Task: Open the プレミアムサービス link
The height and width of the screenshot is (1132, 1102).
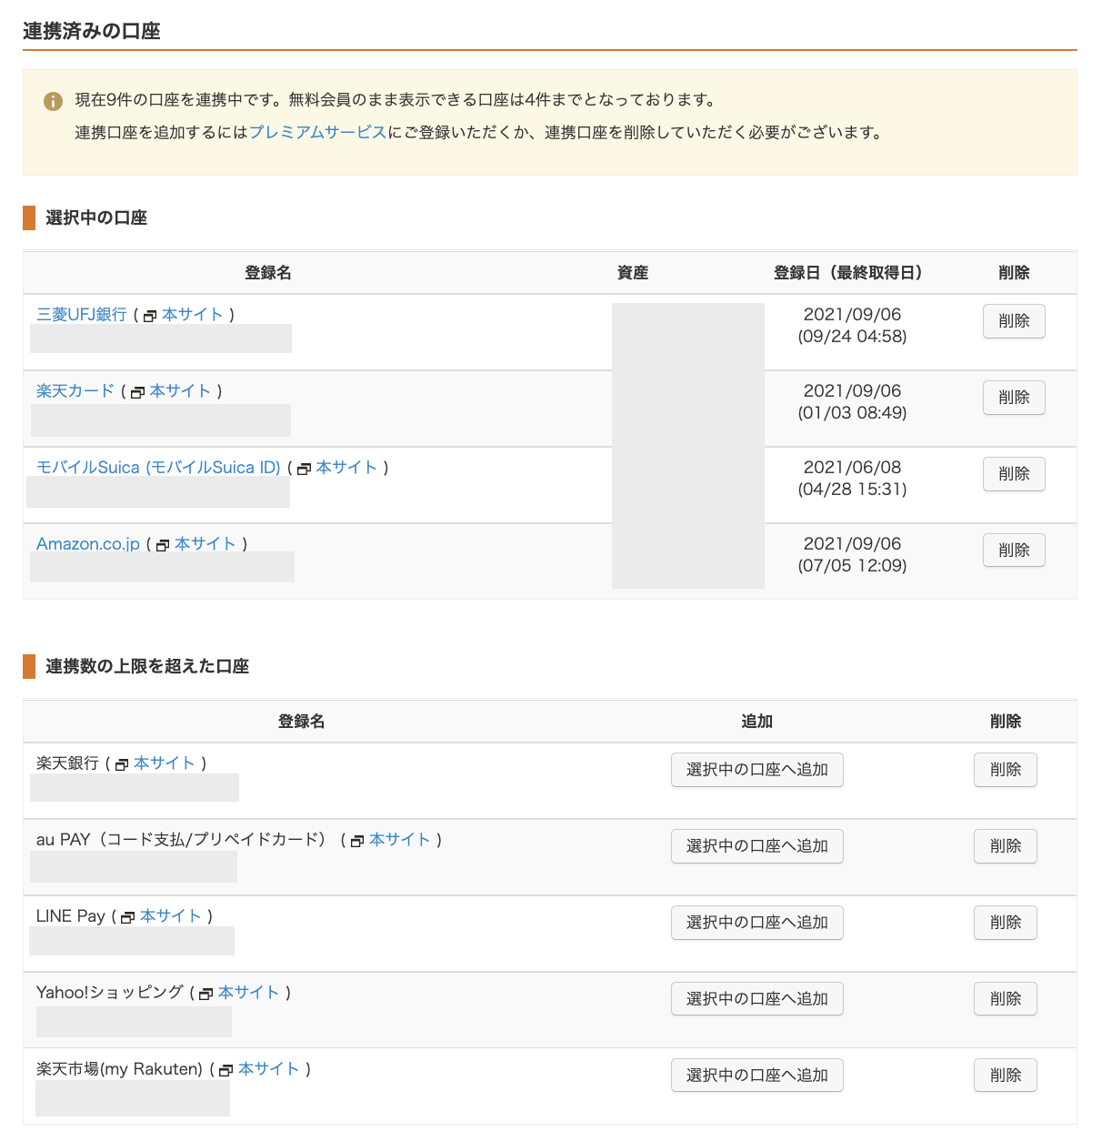Action: coord(318,133)
